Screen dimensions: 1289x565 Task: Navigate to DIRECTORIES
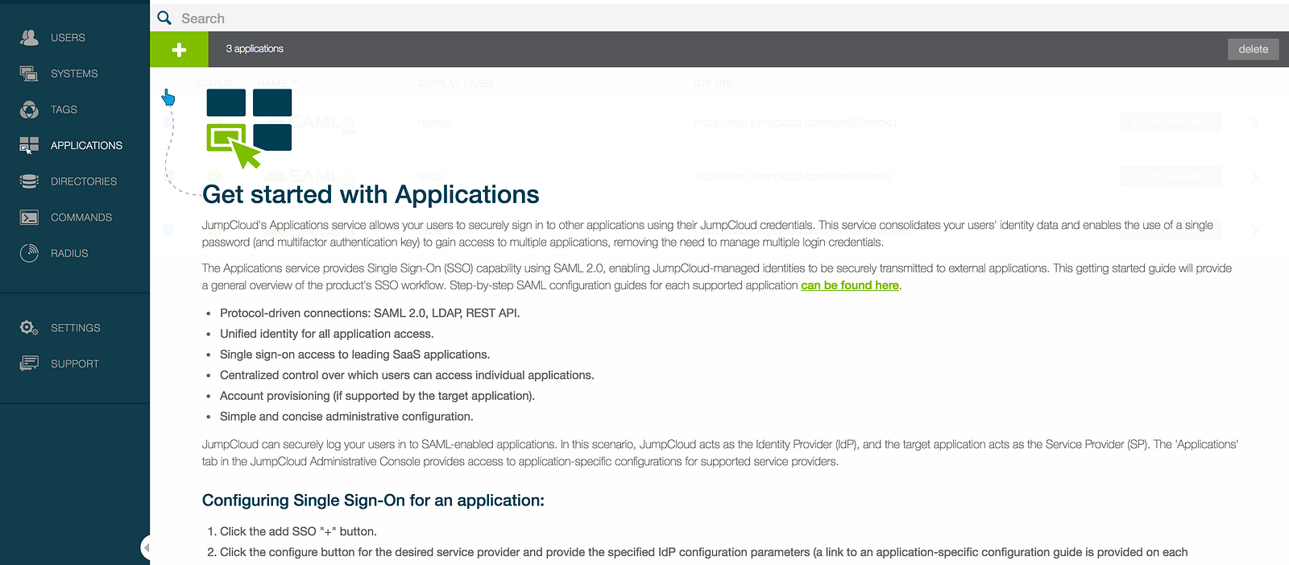point(84,181)
